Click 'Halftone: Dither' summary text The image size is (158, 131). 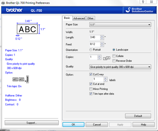(x=13, y=96)
